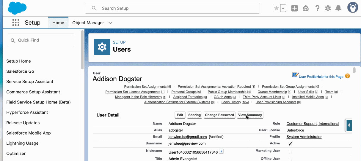Open the App Launcher grid icon
Viewport: 361px width, 161px height.
pyautogui.click(x=16, y=23)
